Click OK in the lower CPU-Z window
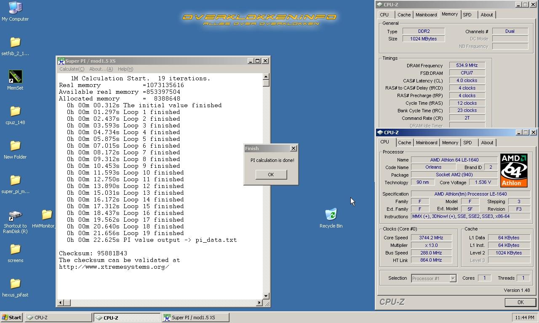 [520, 302]
